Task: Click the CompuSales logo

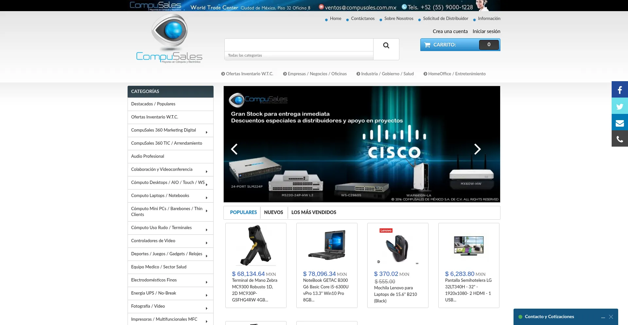Action: pyautogui.click(x=169, y=38)
